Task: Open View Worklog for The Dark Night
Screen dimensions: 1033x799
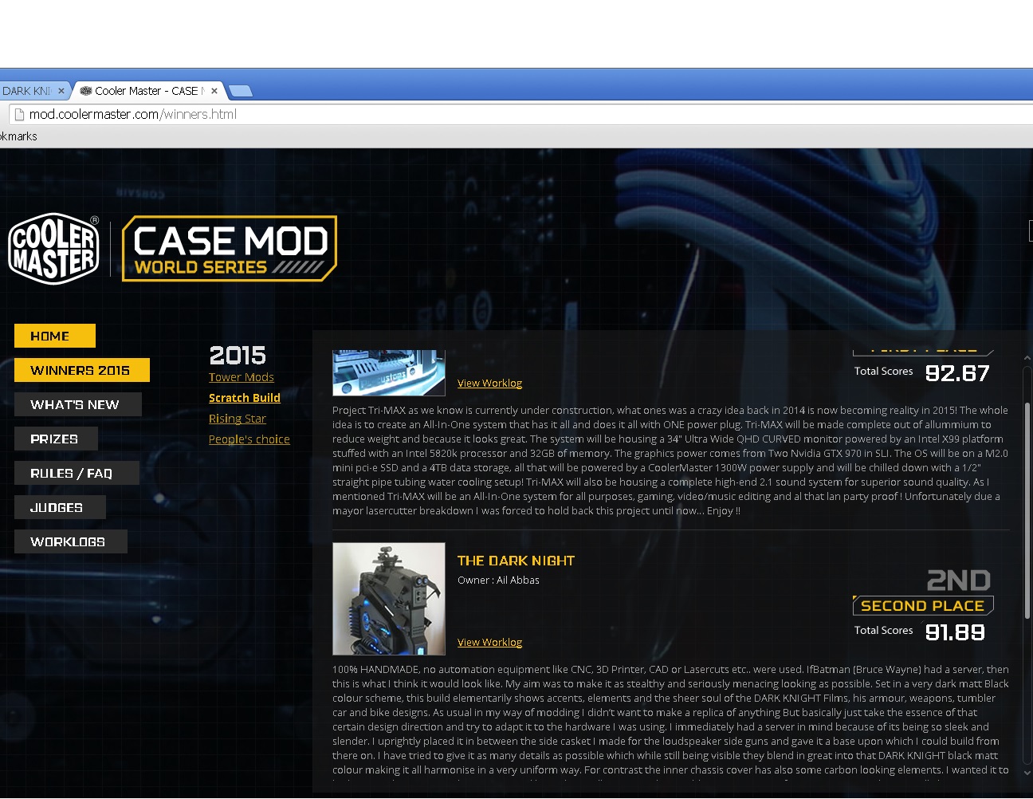Action: (x=489, y=643)
